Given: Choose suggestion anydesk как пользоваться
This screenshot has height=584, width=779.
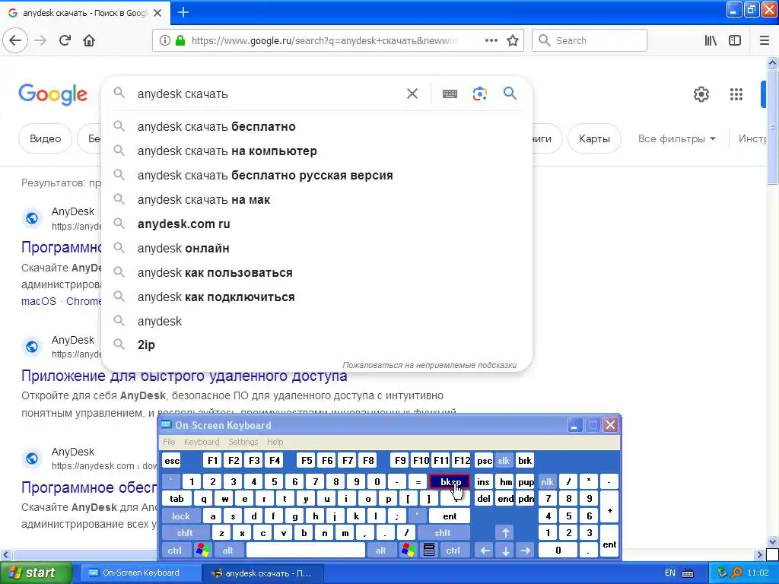Looking at the screenshot, I should click(317, 273).
